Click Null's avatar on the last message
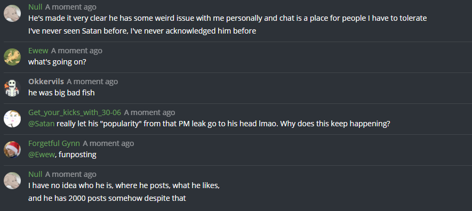Viewport: 472px width, 211px height. coord(12,181)
